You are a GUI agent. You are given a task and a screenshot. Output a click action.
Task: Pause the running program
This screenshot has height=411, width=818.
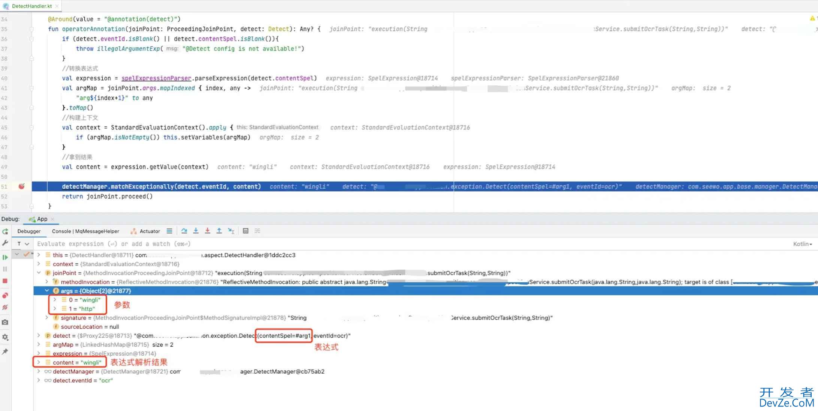[x=5, y=269]
